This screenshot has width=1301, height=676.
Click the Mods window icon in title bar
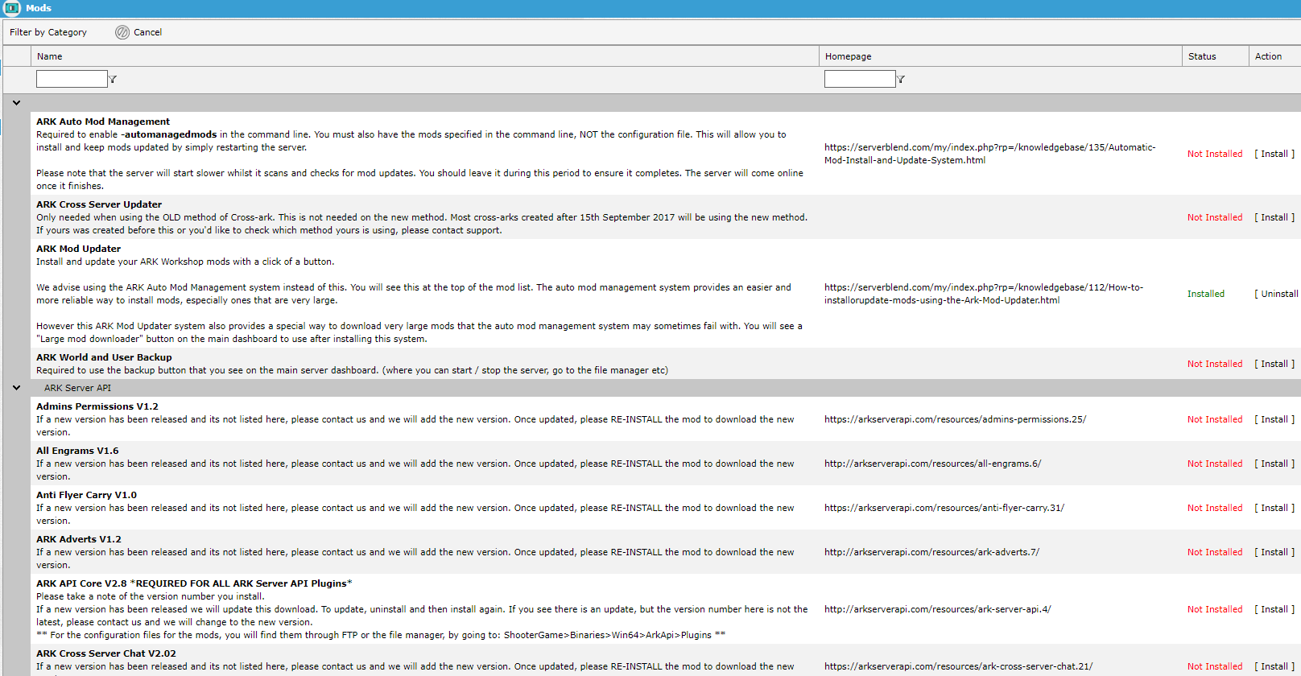(12, 8)
